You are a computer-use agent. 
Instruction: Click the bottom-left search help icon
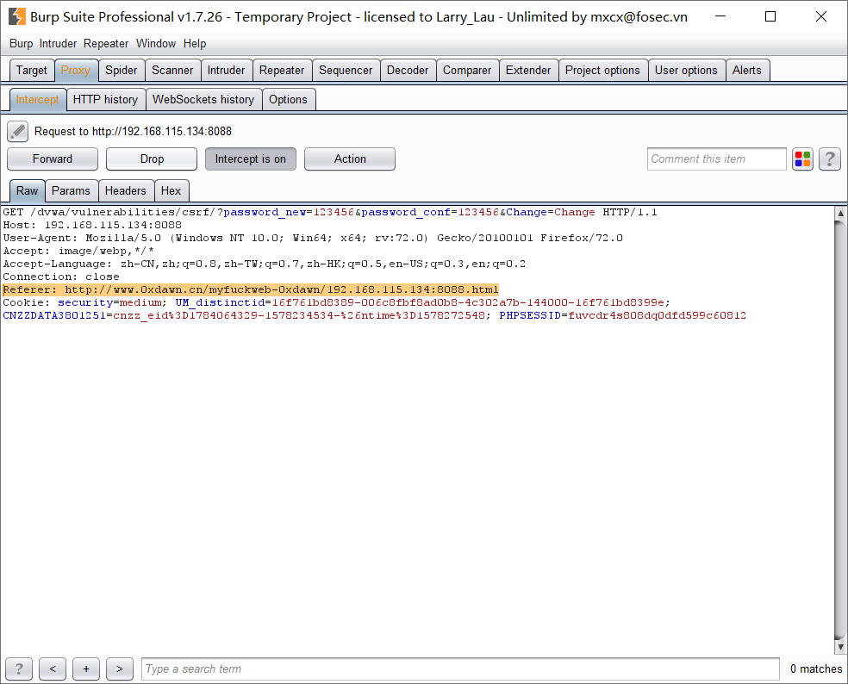coord(19,668)
